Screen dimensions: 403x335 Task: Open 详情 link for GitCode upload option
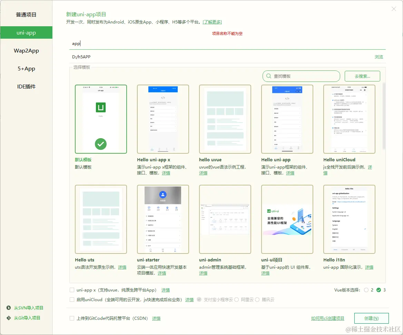coord(156,318)
